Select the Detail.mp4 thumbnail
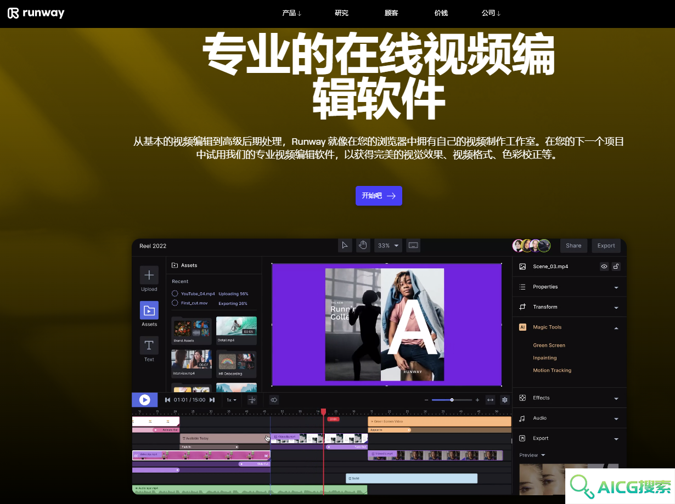This screenshot has width=675, height=504. pyautogui.click(x=236, y=331)
